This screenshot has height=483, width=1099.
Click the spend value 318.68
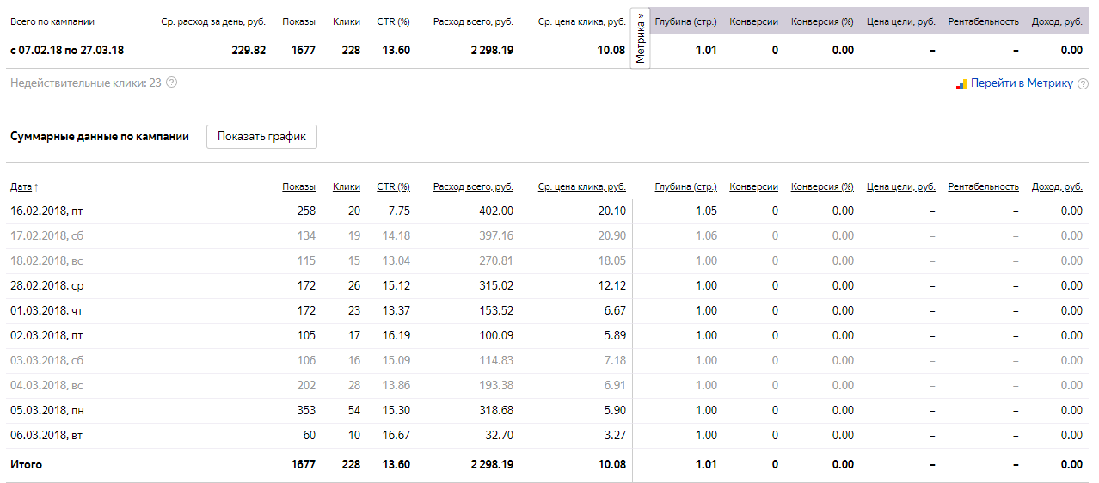click(x=496, y=410)
